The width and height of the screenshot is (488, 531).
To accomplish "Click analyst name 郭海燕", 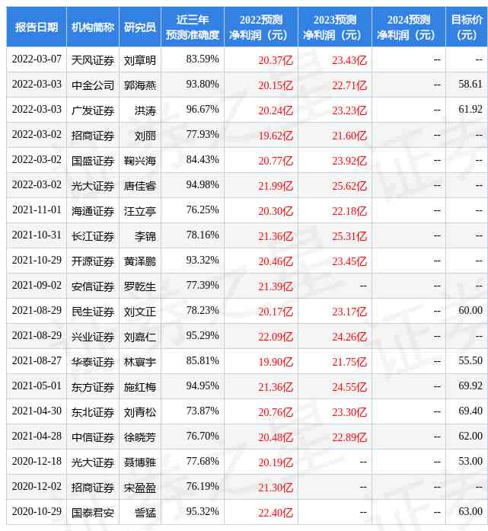I will coord(140,85).
